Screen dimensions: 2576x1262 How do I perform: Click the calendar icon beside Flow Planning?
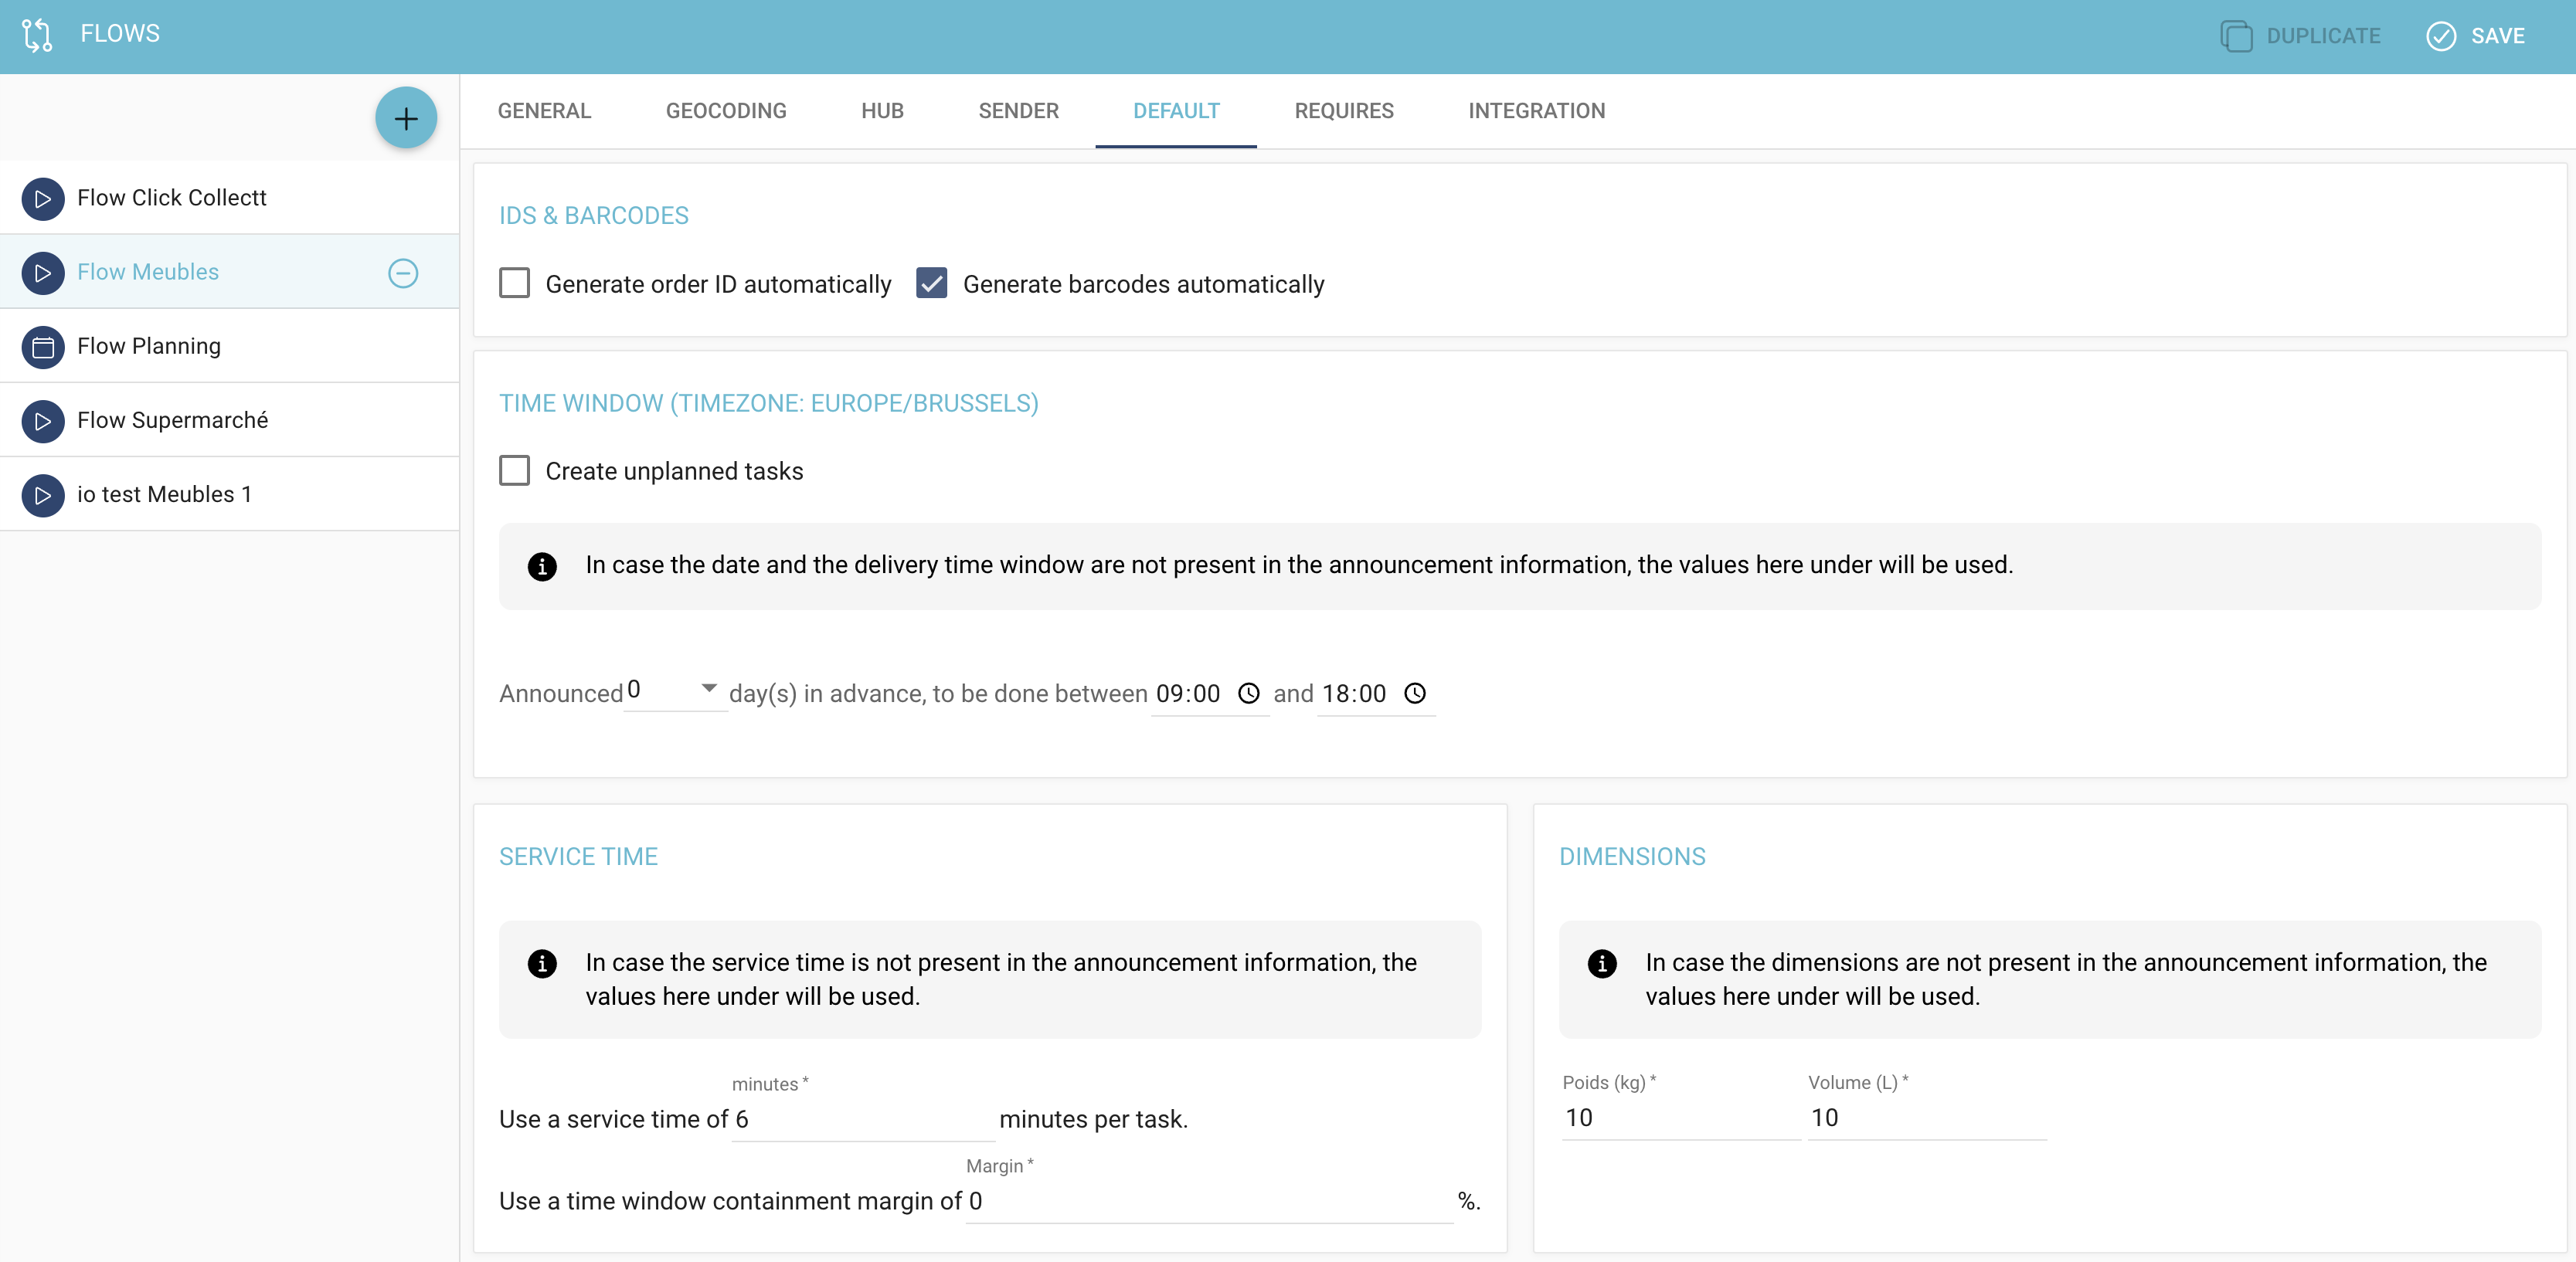tap(43, 347)
